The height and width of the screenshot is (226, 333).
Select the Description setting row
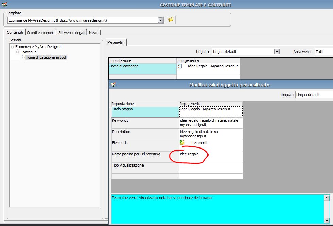pyautogui.click(x=145, y=134)
